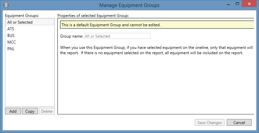The image size is (259, 133).
Task: Minimize the Manage Equipment Groups window
Action: [x=227, y=4]
